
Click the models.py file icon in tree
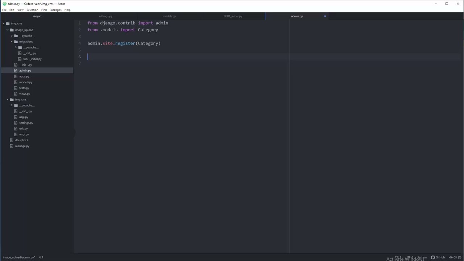16,82
